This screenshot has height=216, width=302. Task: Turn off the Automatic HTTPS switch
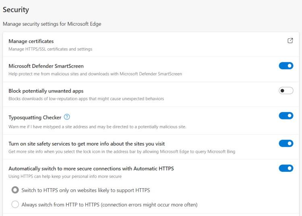(x=286, y=168)
